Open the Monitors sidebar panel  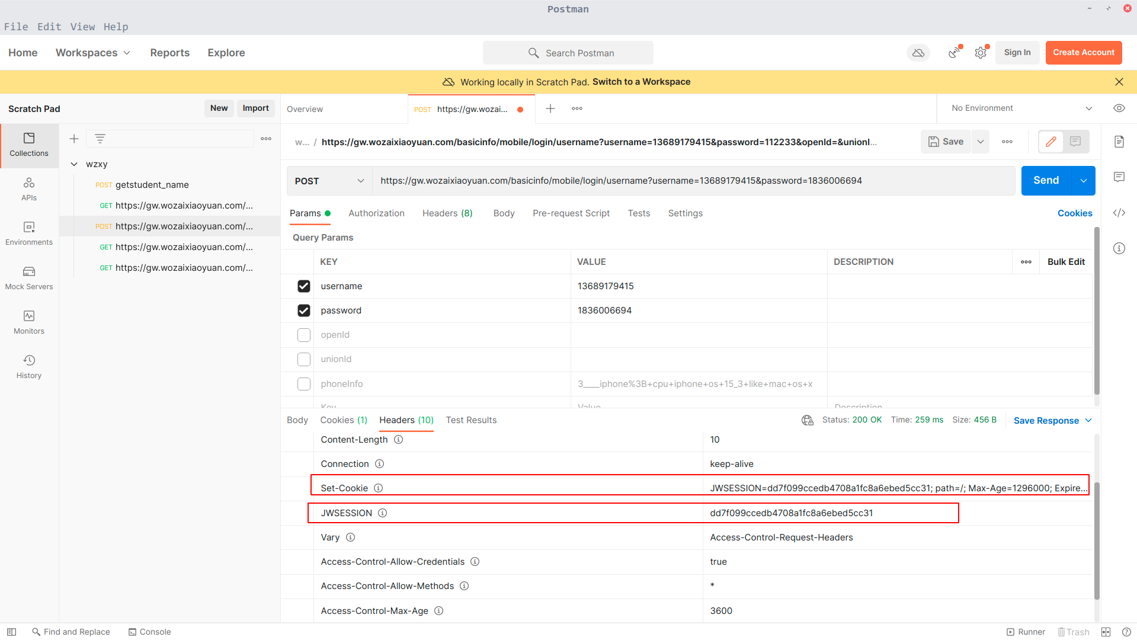point(29,322)
